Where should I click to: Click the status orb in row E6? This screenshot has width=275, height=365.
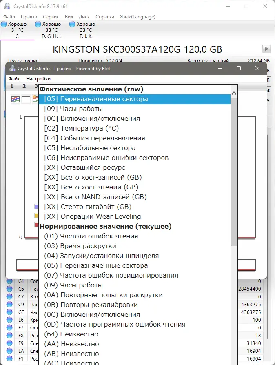click(9, 320)
